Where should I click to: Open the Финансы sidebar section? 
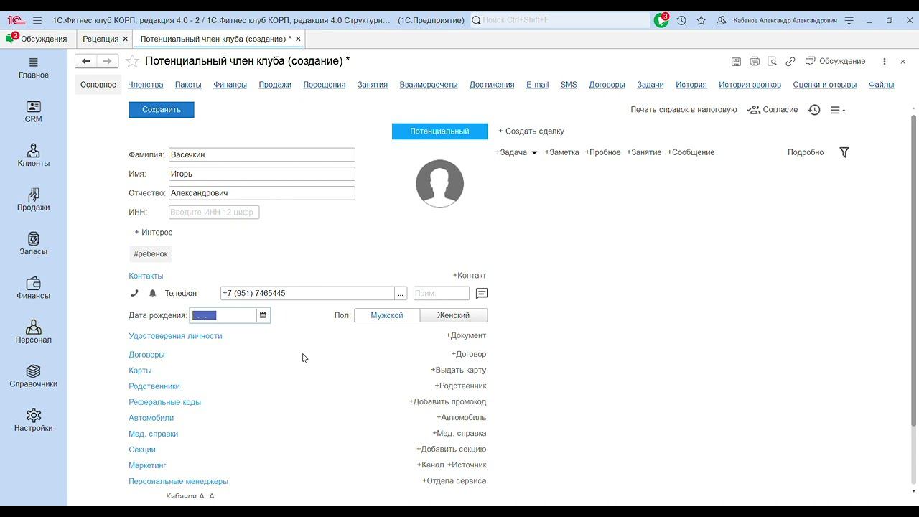(x=34, y=289)
